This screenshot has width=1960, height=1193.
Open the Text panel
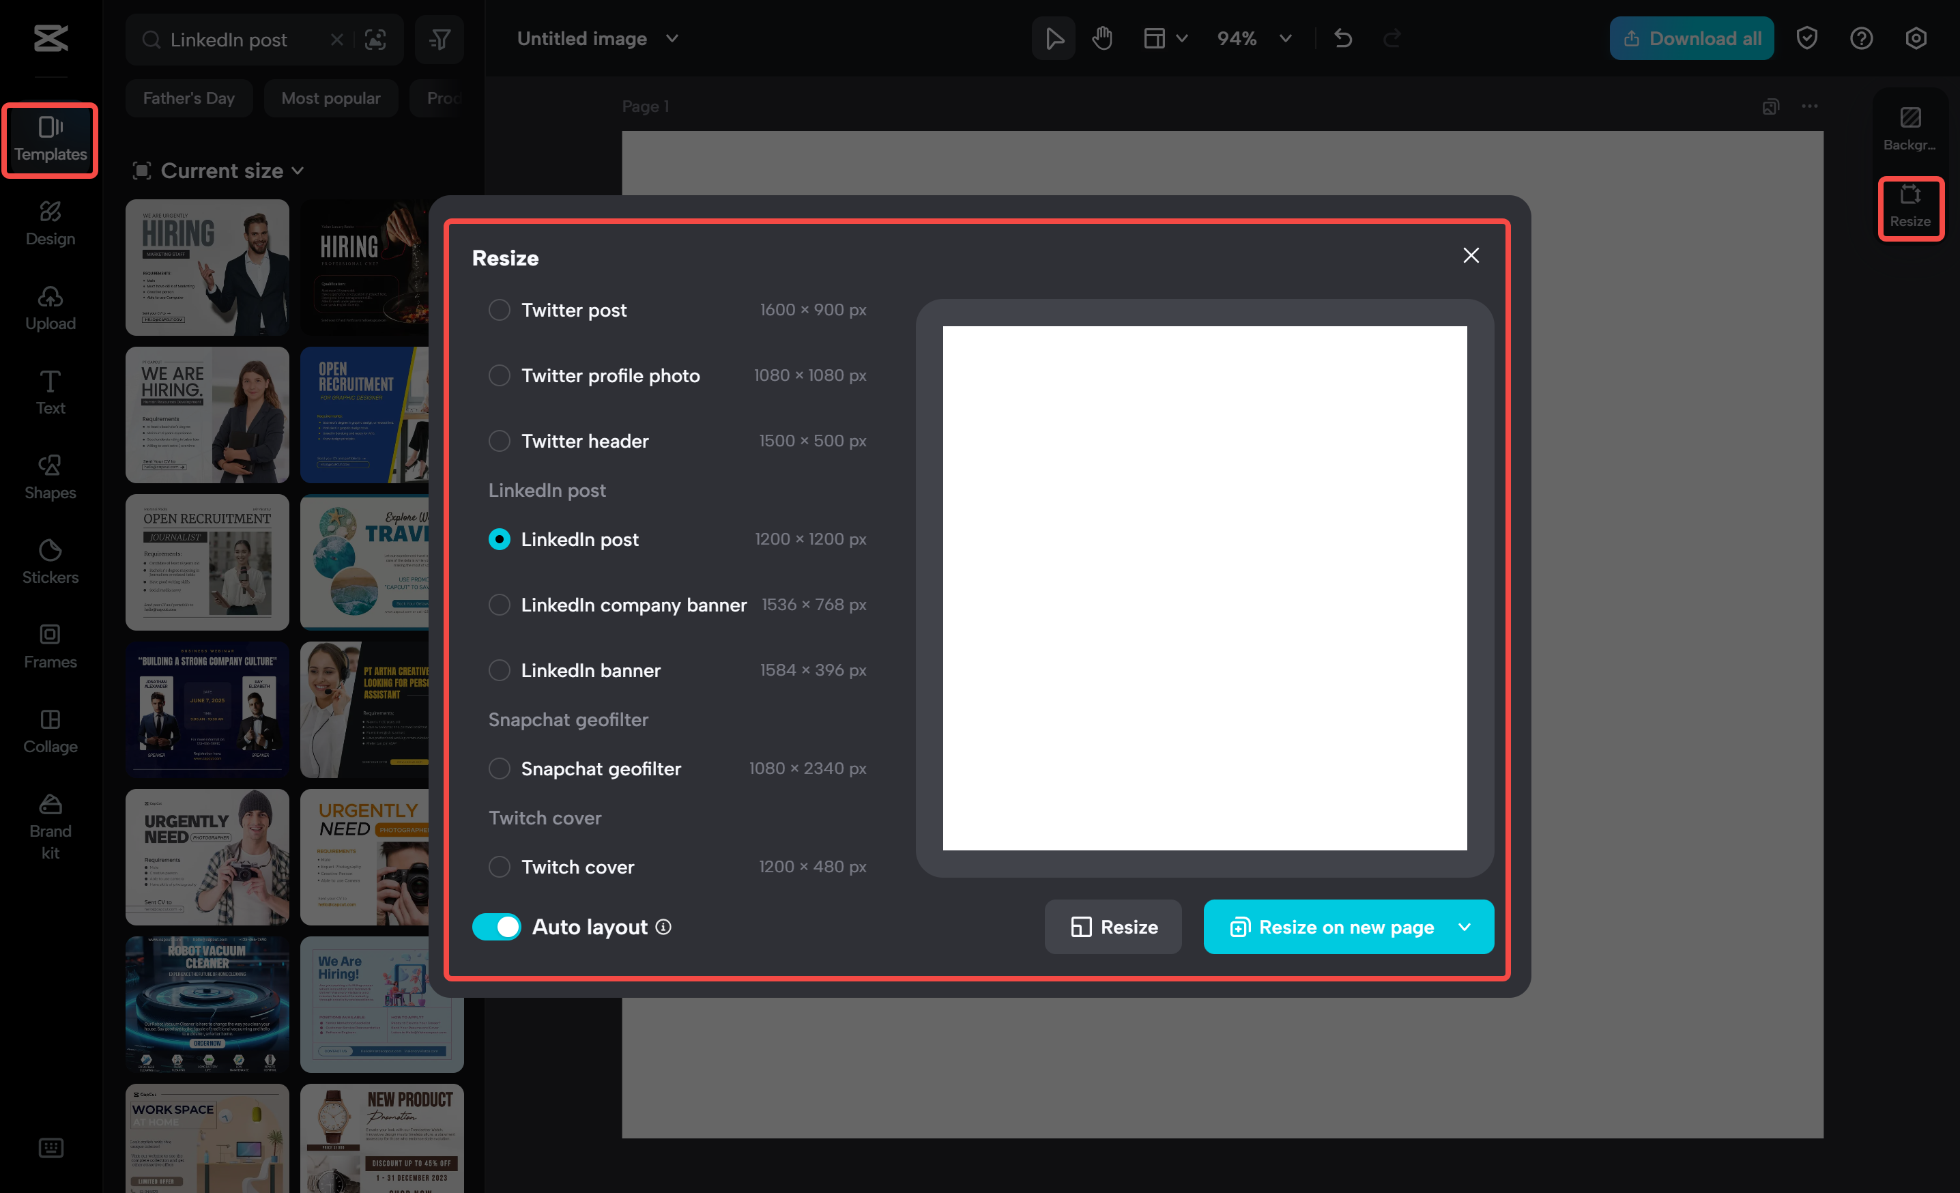tap(50, 392)
